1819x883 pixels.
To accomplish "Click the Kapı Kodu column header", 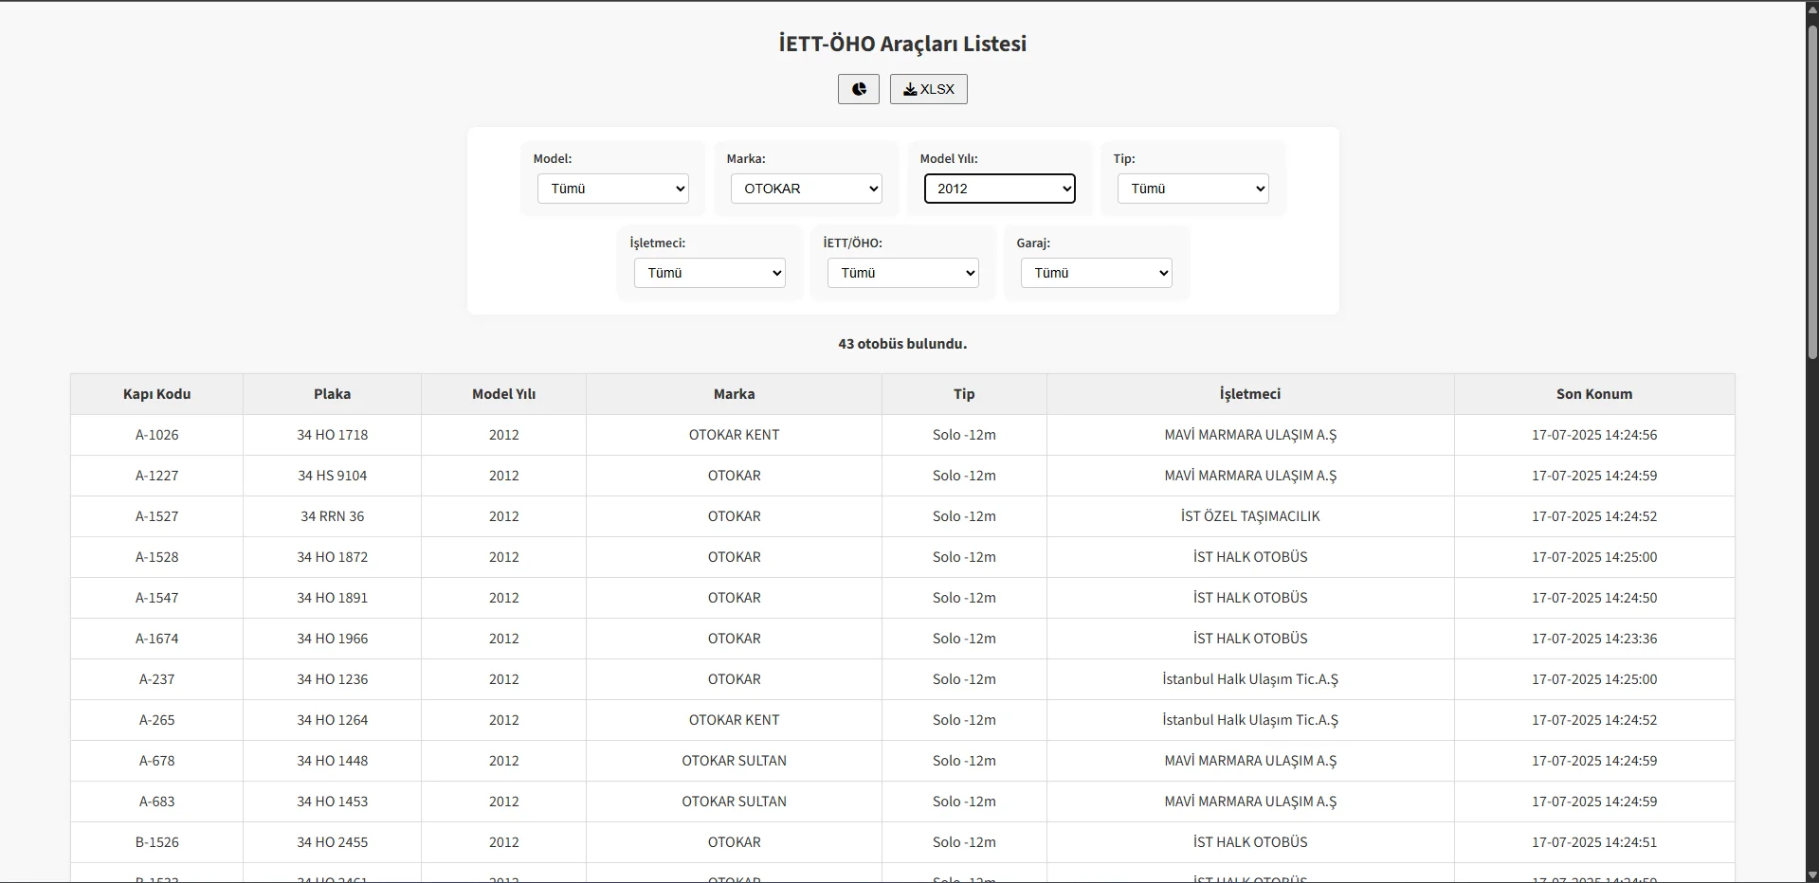I will (x=156, y=394).
